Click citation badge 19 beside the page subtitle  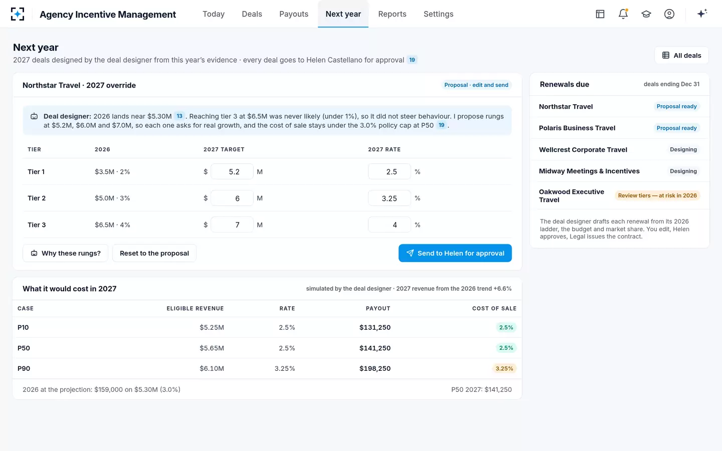click(412, 60)
